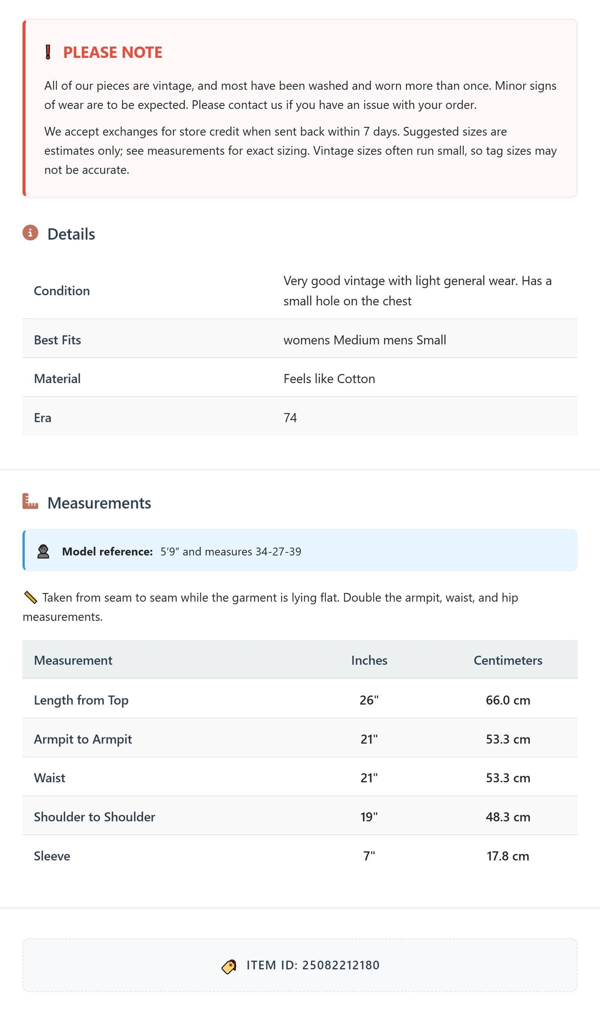Click the Model reference label

(108, 551)
